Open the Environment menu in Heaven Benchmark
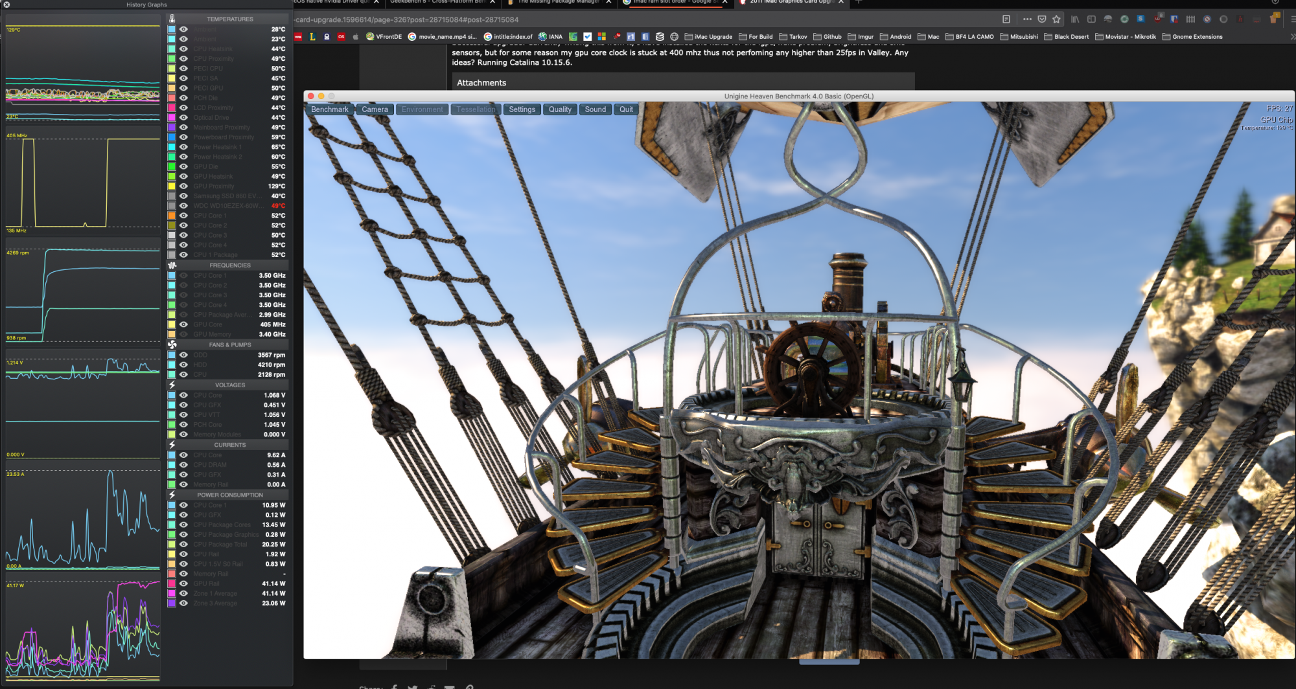 [422, 109]
